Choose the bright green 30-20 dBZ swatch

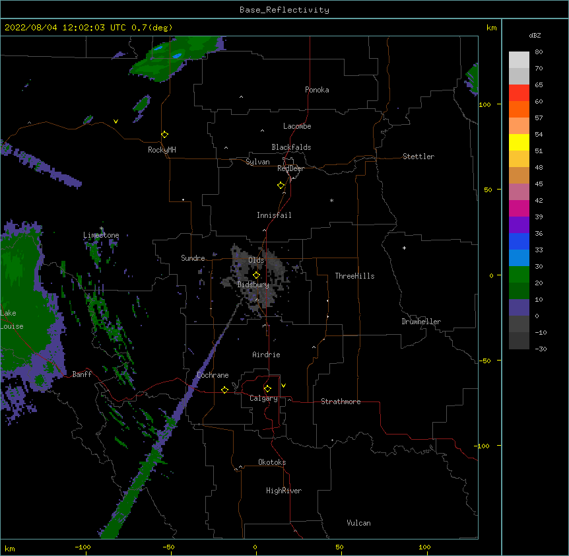[x=519, y=275]
